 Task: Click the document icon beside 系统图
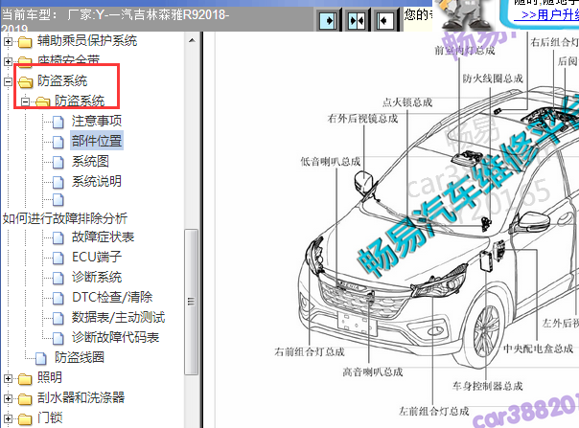point(58,162)
